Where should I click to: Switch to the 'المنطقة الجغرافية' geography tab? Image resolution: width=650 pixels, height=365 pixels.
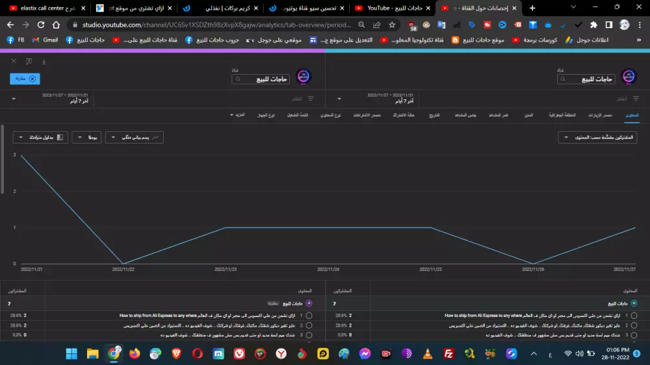click(562, 115)
